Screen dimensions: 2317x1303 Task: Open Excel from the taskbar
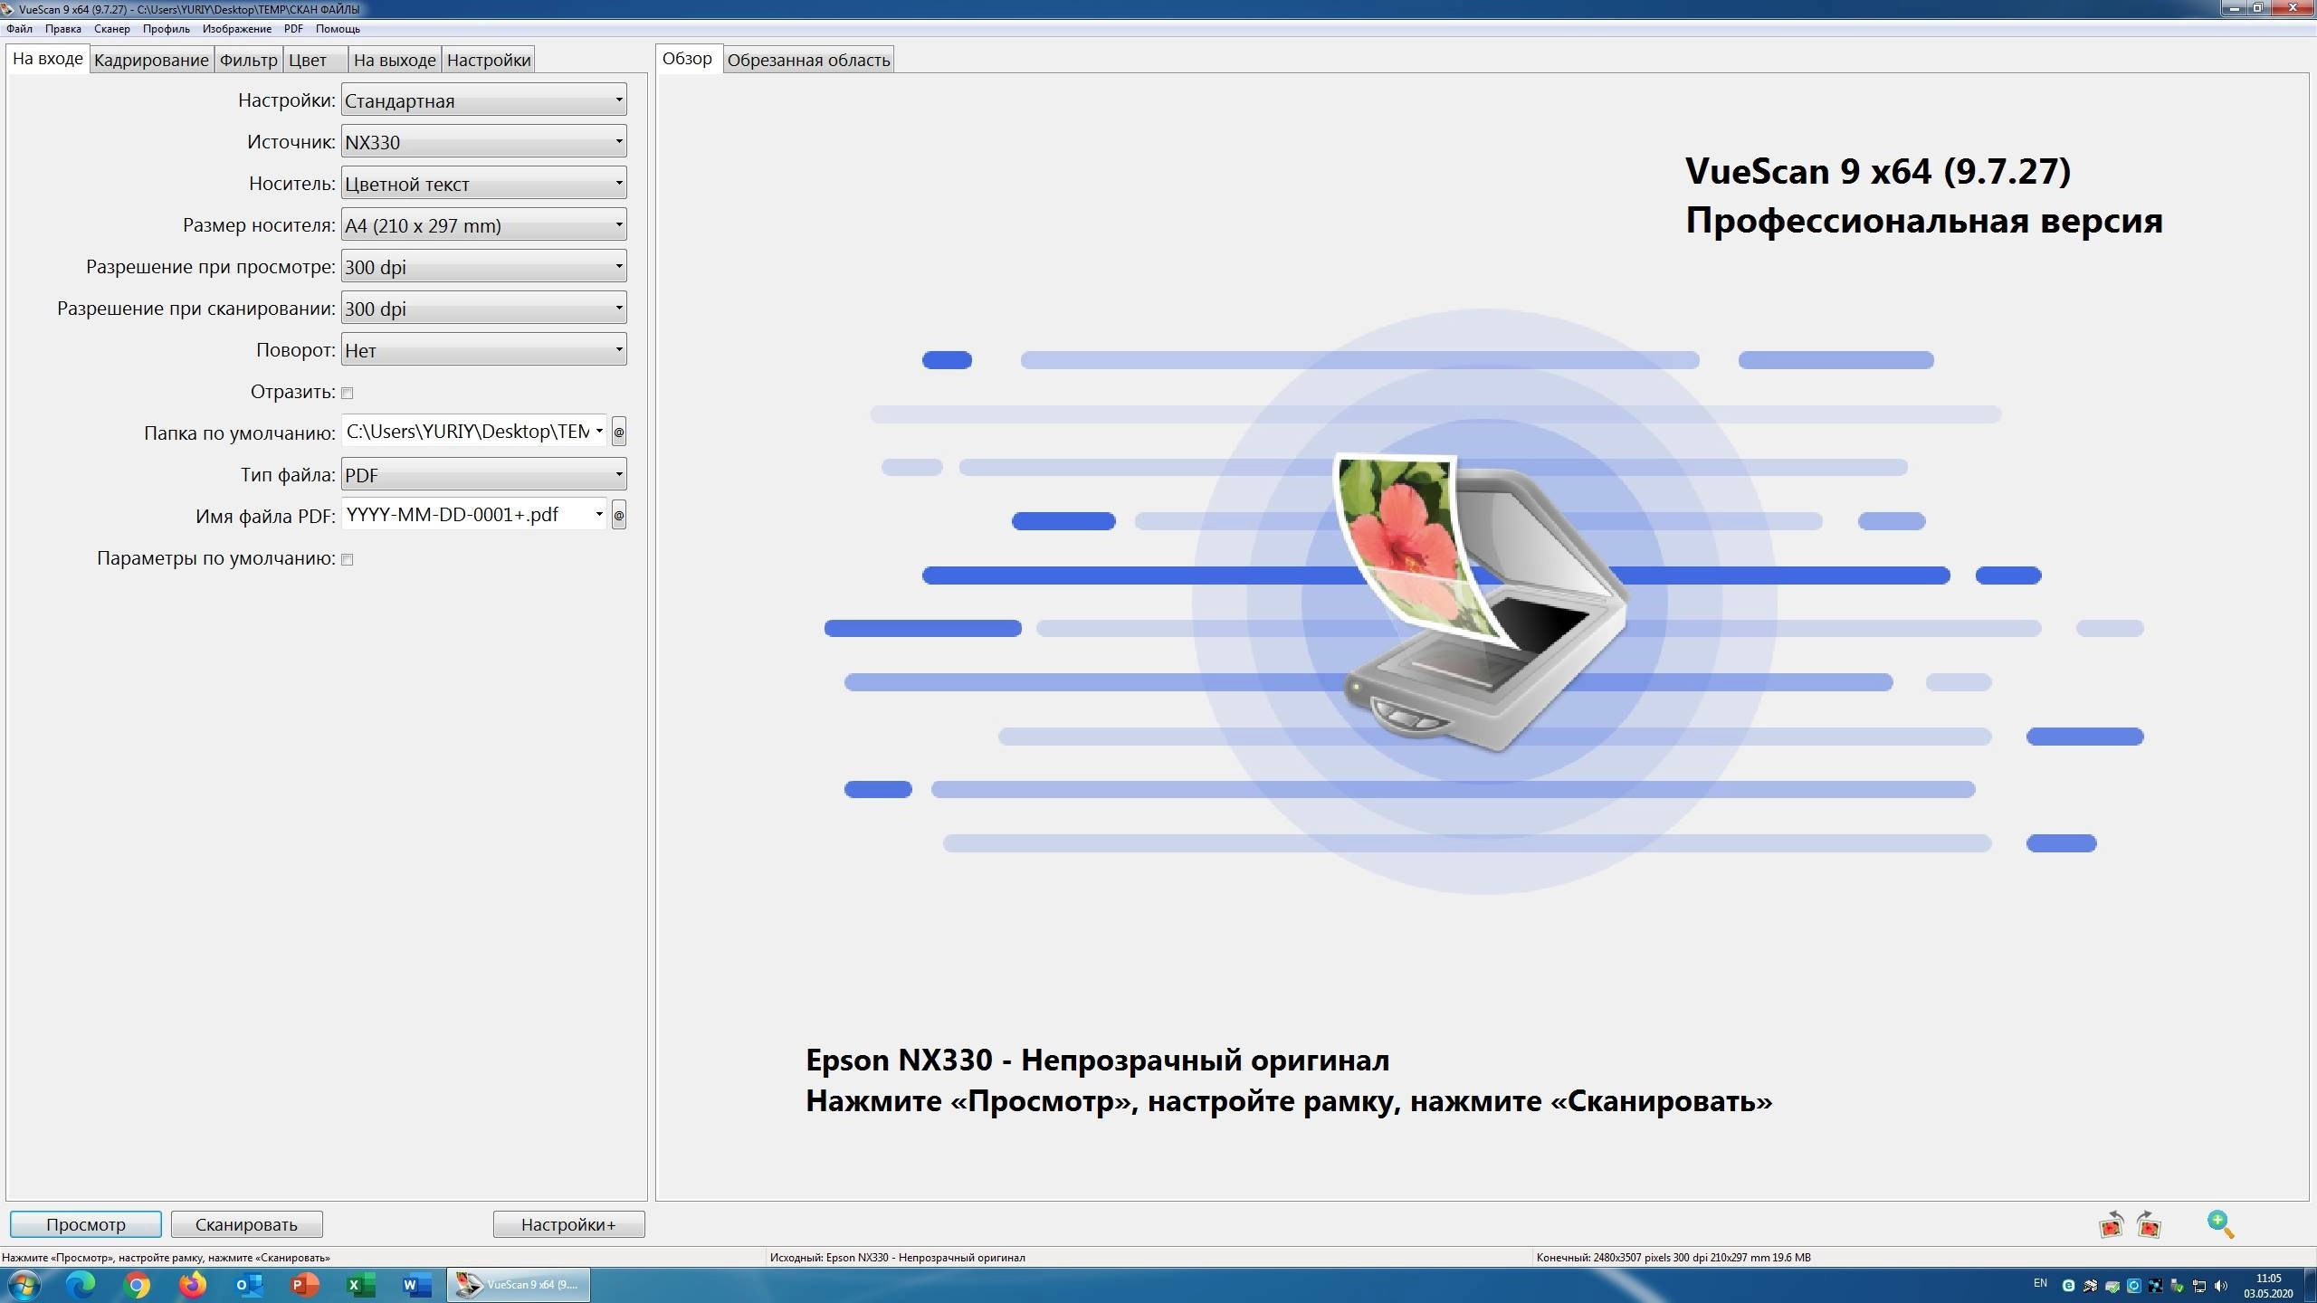click(x=361, y=1285)
